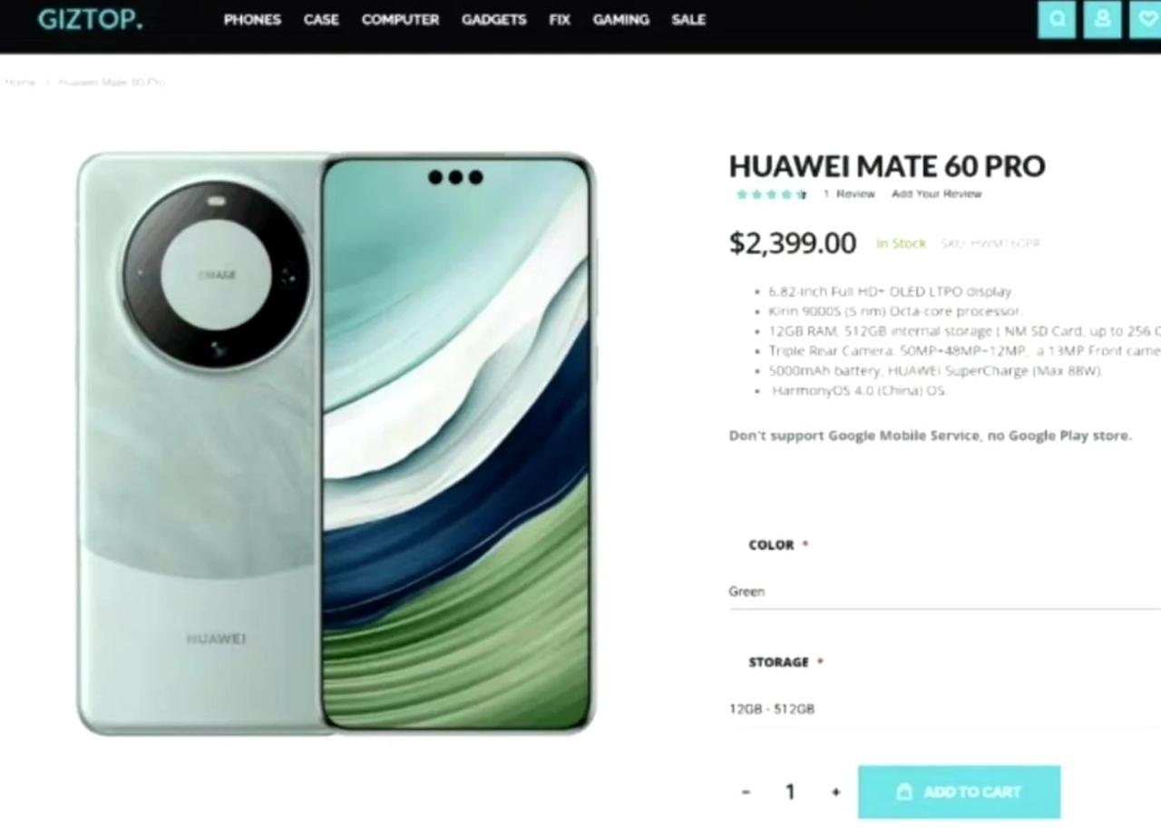Open the GADGETS menu
The image size is (1161, 833).
pyautogui.click(x=493, y=19)
